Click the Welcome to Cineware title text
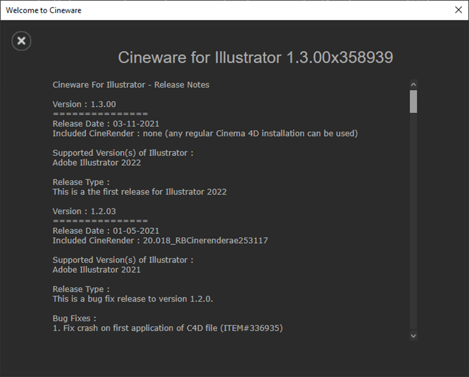 (43, 11)
